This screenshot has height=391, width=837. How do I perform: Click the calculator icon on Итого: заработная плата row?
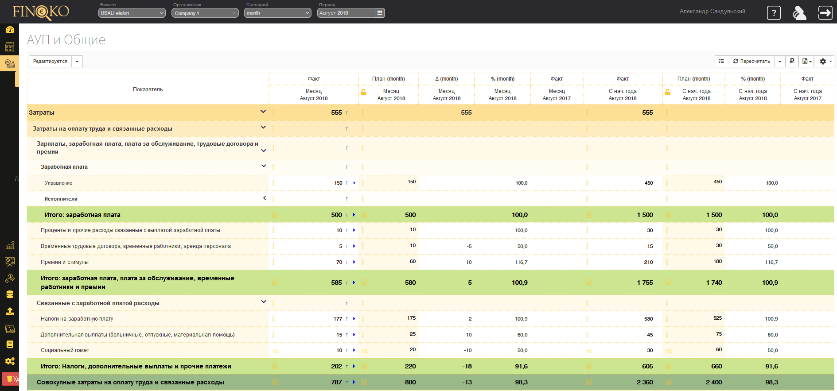coord(275,215)
